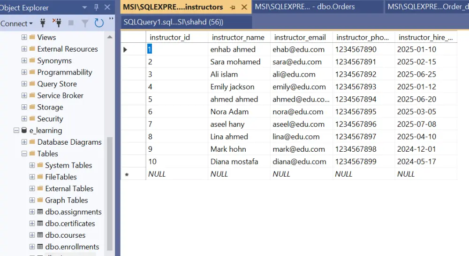469x256 pixels.
Task: Click the Graph Tables folder icon
Action: coord(40,200)
